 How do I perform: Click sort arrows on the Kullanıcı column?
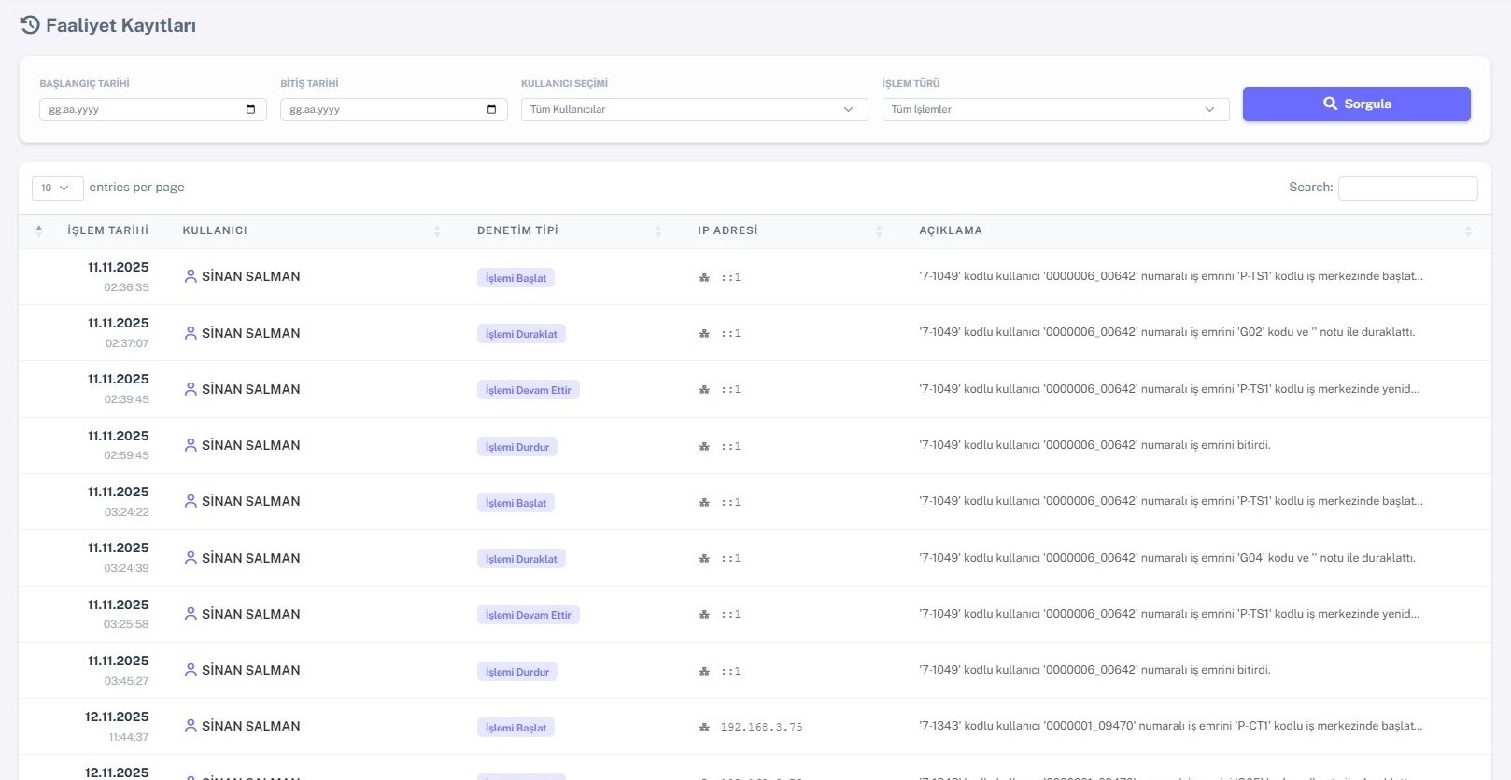coord(437,230)
